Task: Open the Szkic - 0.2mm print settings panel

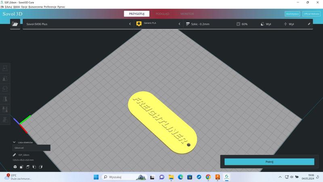Action: 248,24
